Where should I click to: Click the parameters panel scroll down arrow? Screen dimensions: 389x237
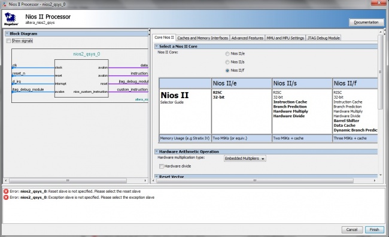381,175
